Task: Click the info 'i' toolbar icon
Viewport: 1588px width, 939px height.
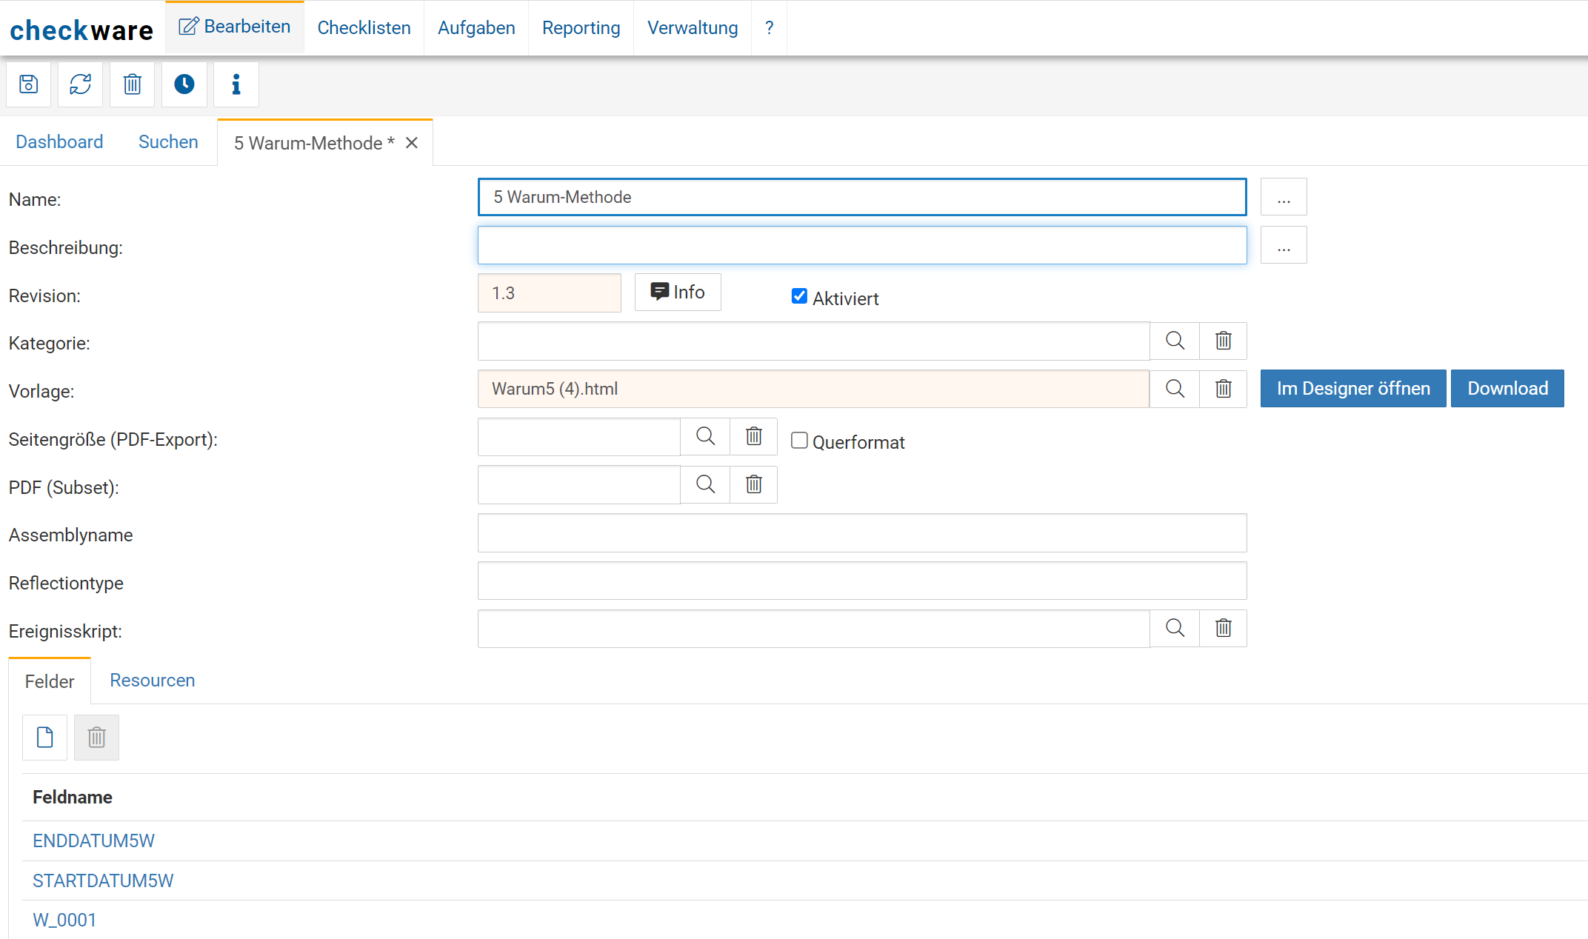Action: [236, 84]
